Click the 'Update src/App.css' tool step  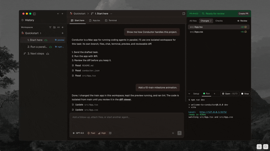pyautogui.click(x=85, y=110)
